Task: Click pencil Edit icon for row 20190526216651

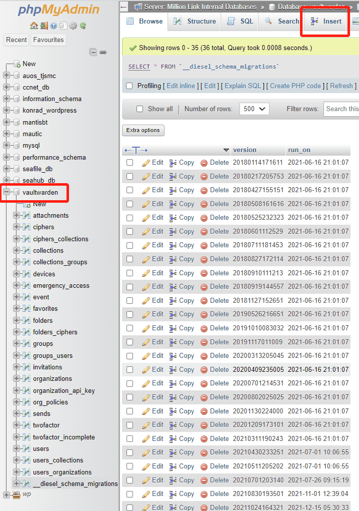Action: (x=146, y=314)
